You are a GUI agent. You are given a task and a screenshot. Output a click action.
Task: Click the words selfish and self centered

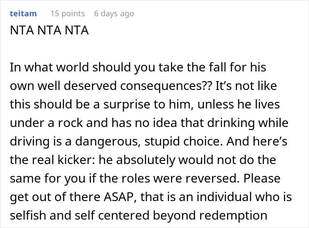(x=79, y=215)
